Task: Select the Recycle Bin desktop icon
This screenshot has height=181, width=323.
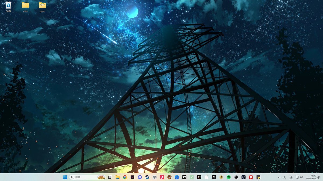Action: tap(8, 7)
